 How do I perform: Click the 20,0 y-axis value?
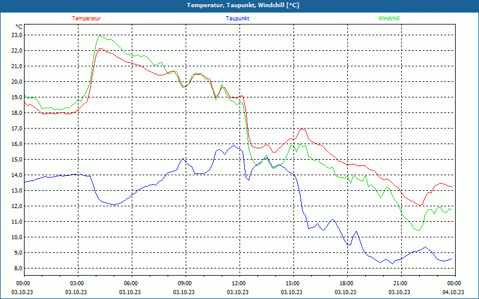17,82
